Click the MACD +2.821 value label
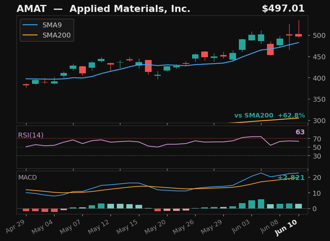Viewport: 330px width, 241px height. pos(291,178)
